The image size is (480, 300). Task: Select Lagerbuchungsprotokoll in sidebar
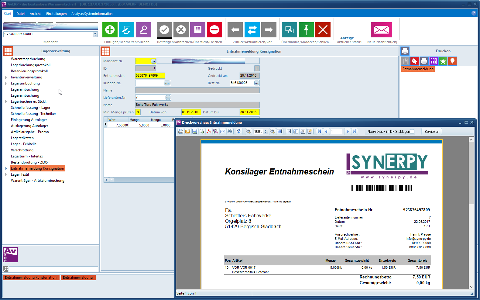[x=31, y=65]
